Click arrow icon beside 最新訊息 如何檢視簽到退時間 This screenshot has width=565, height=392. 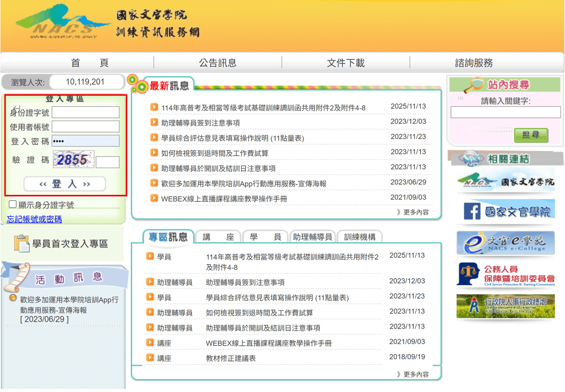coord(154,153)
